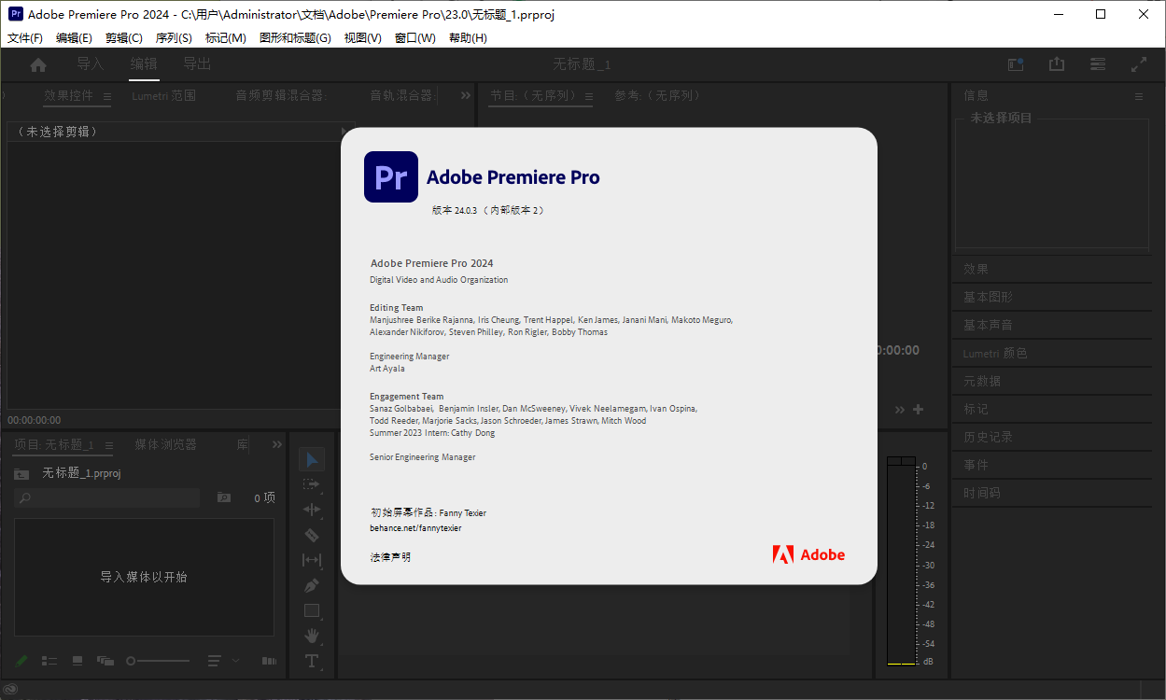Toggle the project writable green pencil icon

coord(21,661)
